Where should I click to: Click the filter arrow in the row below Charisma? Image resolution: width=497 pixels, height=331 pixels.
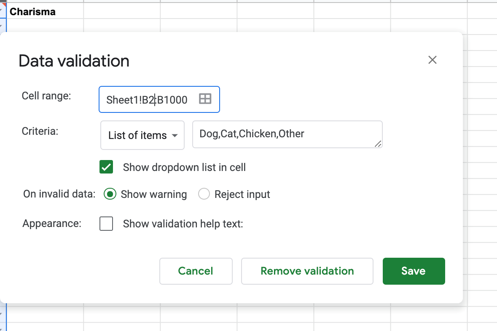click(x=1, y=25)
